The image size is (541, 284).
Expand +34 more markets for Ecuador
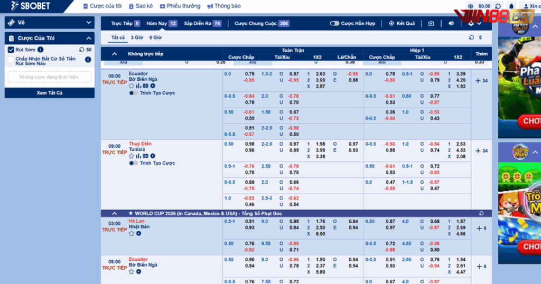point(481,81)
